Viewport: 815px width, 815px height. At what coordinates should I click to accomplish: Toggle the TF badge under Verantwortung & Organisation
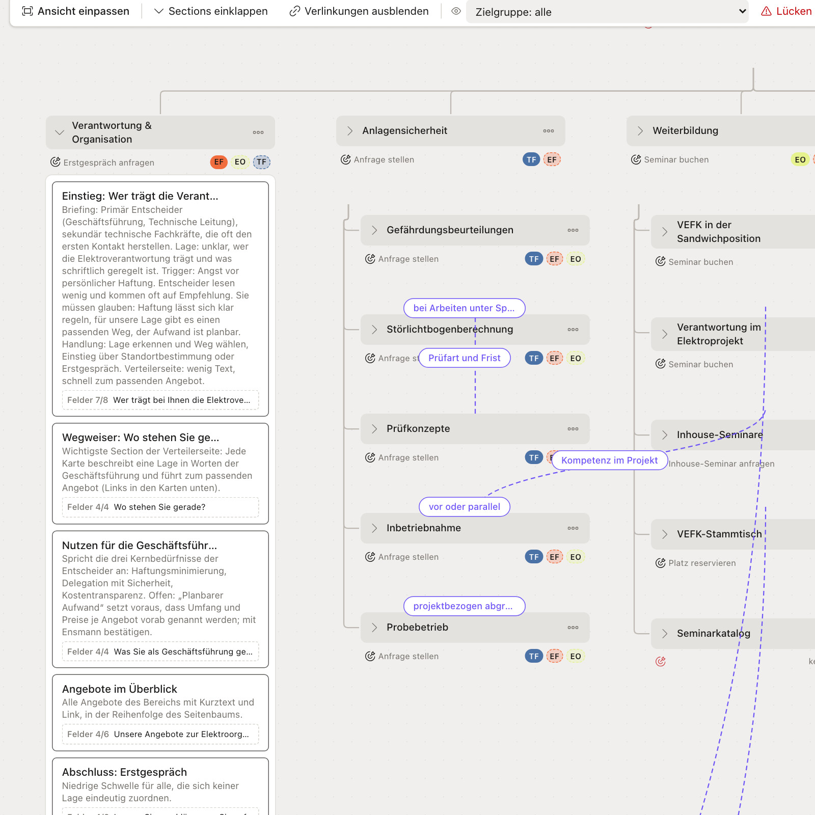(x=262, y=162)
